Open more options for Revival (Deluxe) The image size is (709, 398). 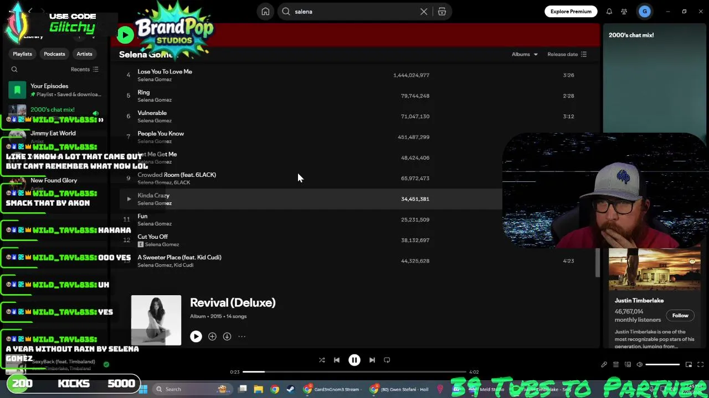pyautogui.click(x=242, y=336)
